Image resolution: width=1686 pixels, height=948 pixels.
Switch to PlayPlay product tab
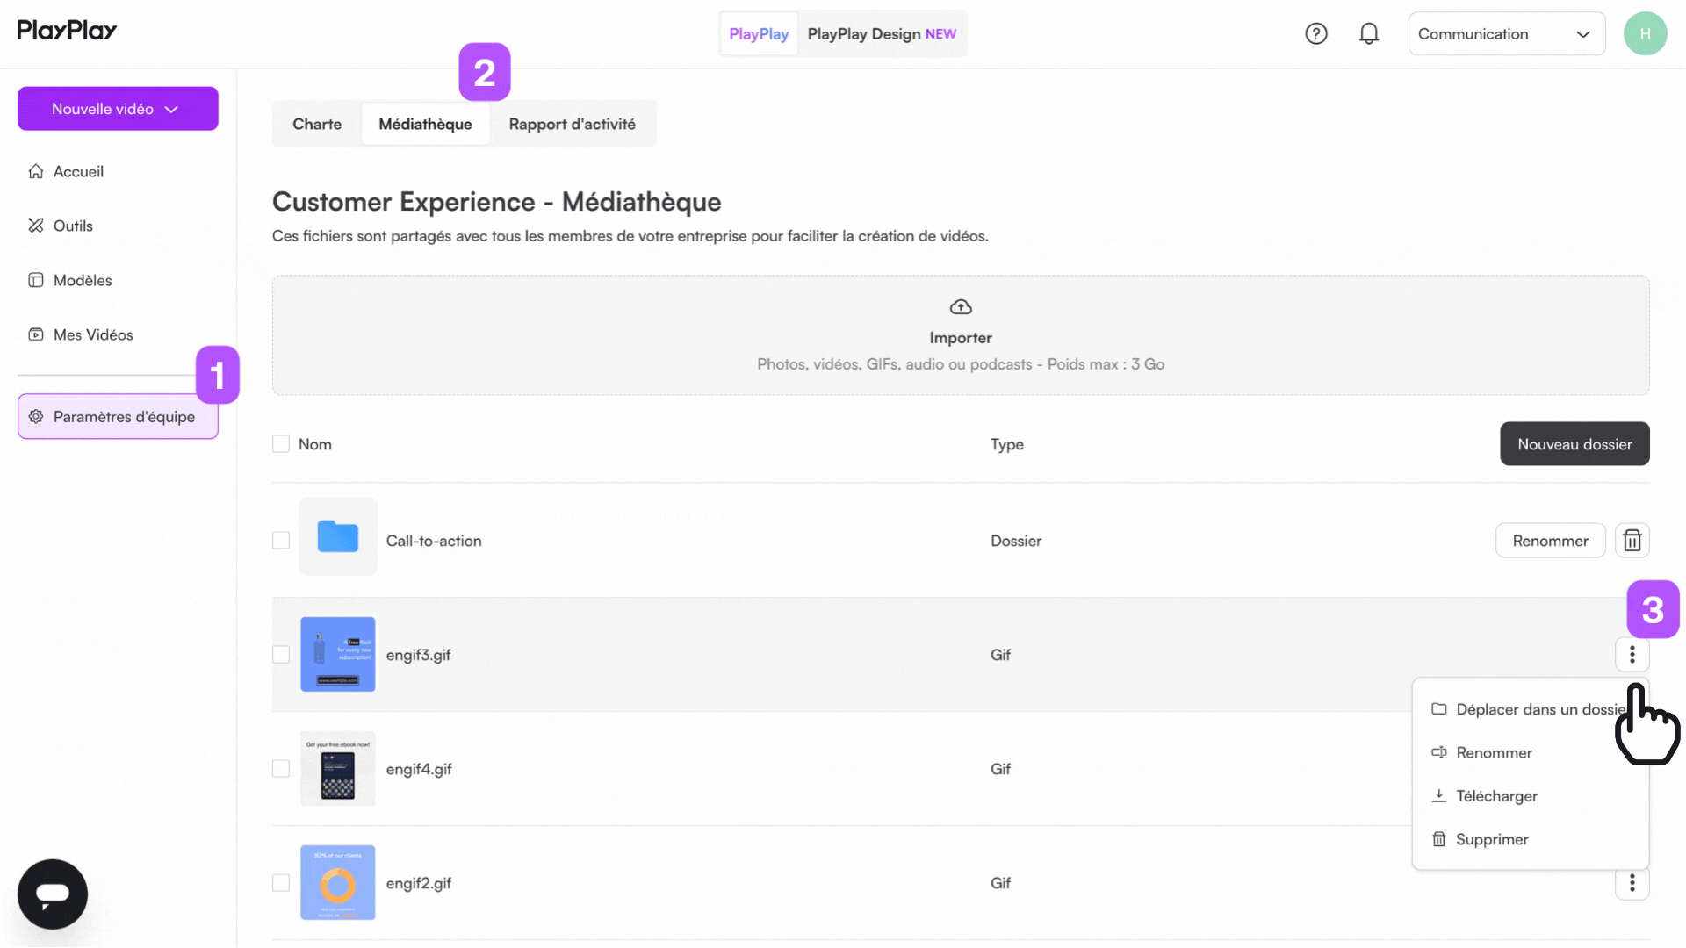[x=759, y=34]
